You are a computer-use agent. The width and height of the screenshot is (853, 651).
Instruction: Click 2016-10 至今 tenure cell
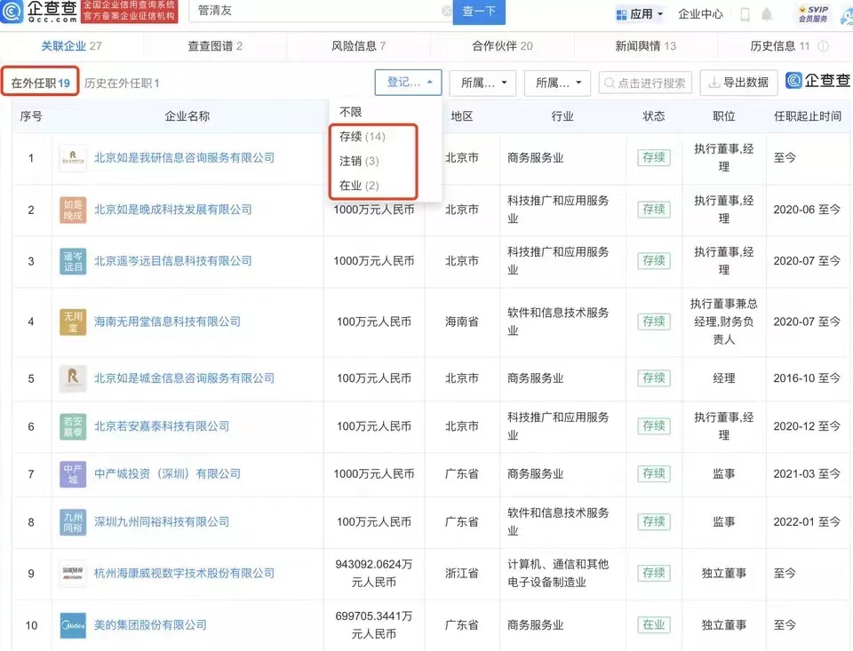click(x=807, y=378)
